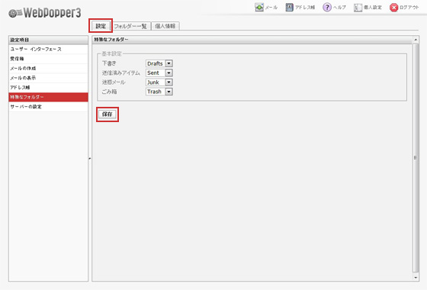The image size is (427, 290).
Task: Select サーバーの設定 in settings list
Action: click(48, 107)
